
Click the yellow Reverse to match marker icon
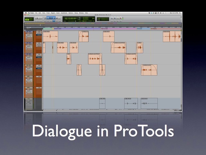click(x=53, y=29)
